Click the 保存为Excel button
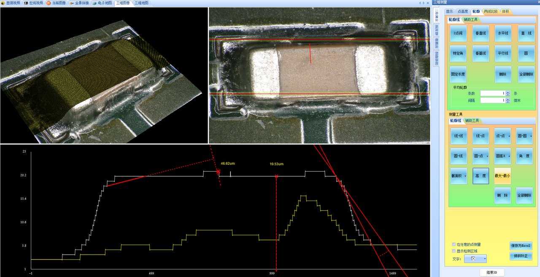Viewport: 540px width, 277px height. click(x=521, y=245)
